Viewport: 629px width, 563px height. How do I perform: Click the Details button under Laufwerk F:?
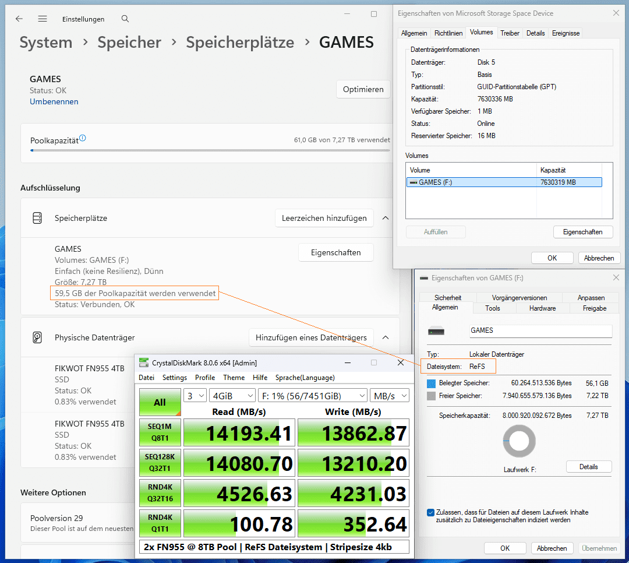588,467
